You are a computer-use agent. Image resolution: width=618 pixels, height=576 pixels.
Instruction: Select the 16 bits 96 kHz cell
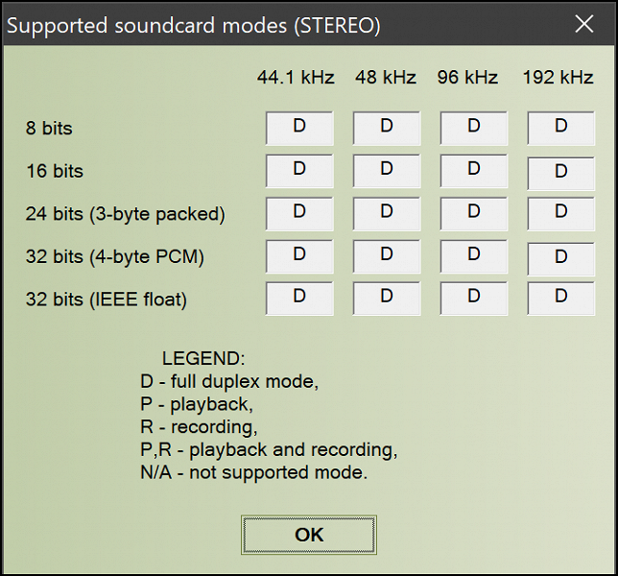[474, 171]
